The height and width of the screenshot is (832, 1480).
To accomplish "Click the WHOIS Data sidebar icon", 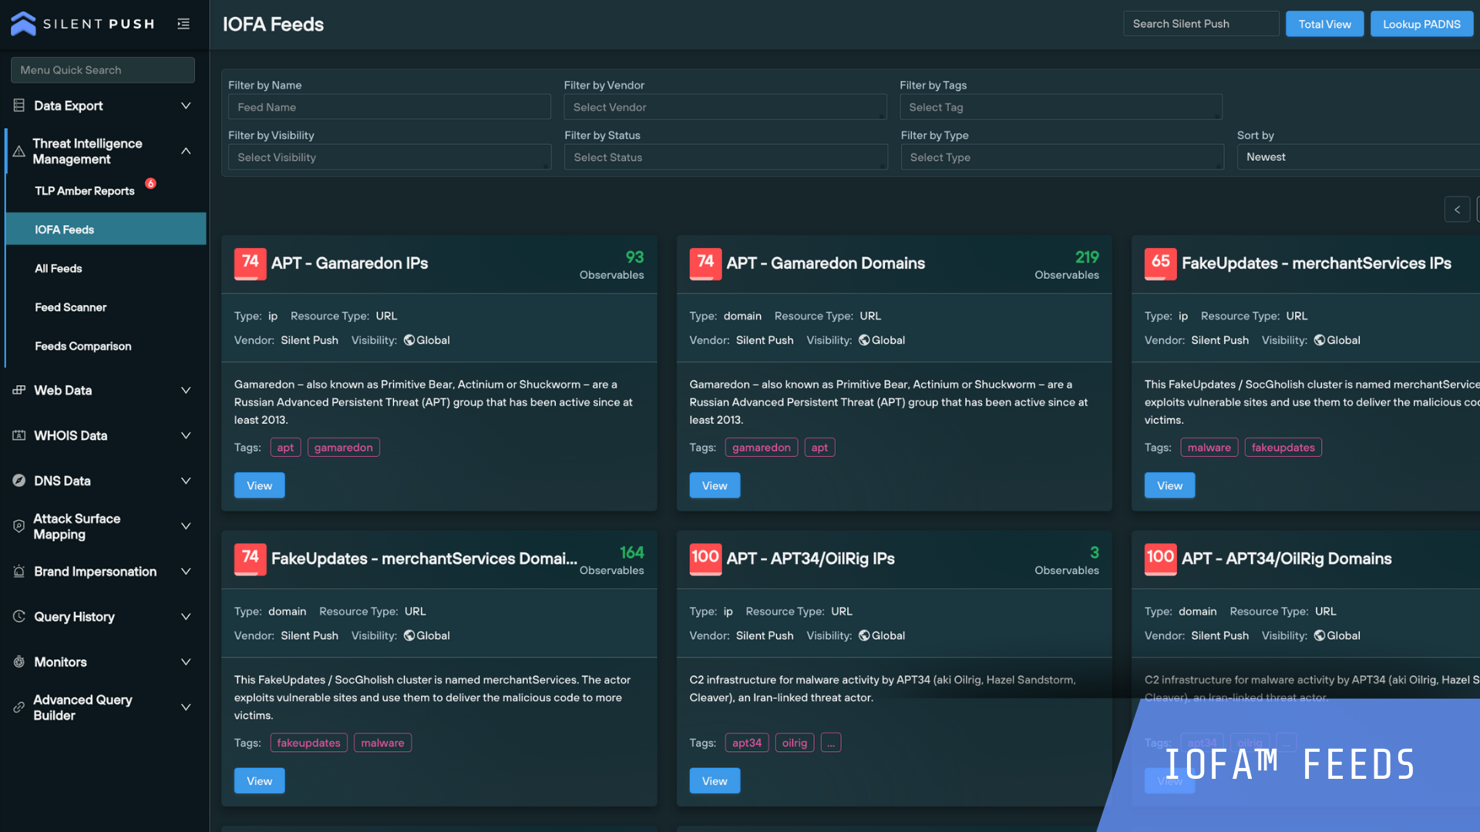I will 19,435.
